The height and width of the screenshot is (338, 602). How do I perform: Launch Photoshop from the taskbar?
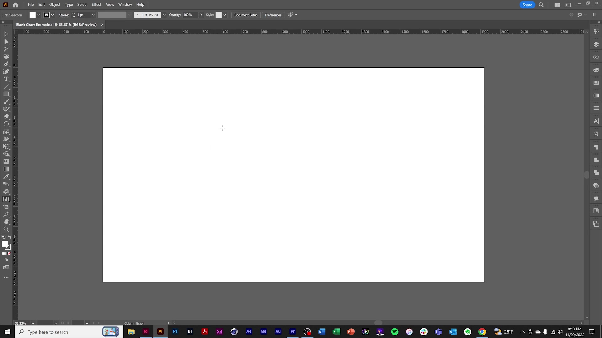[175, 332]
